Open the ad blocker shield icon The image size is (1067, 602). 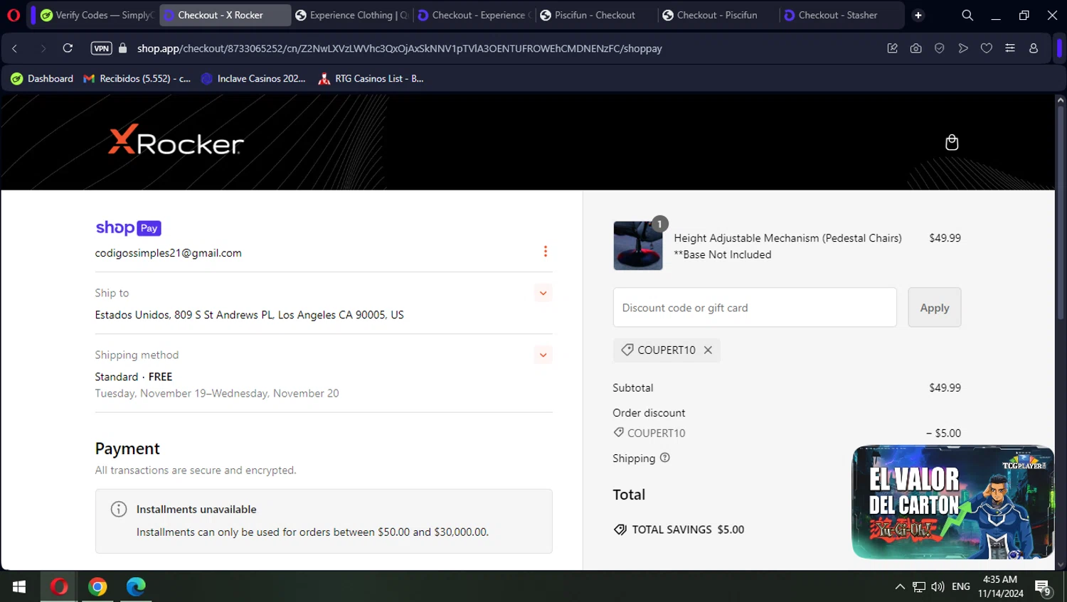[x=939, y=48]
